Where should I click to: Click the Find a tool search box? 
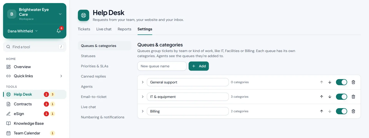[x=35, y=47]
